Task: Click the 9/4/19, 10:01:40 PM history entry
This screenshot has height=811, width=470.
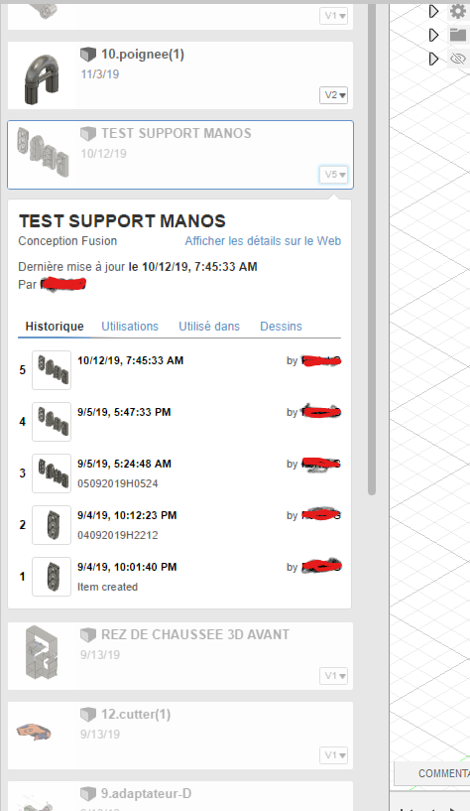Action: (x=127, y=568)
